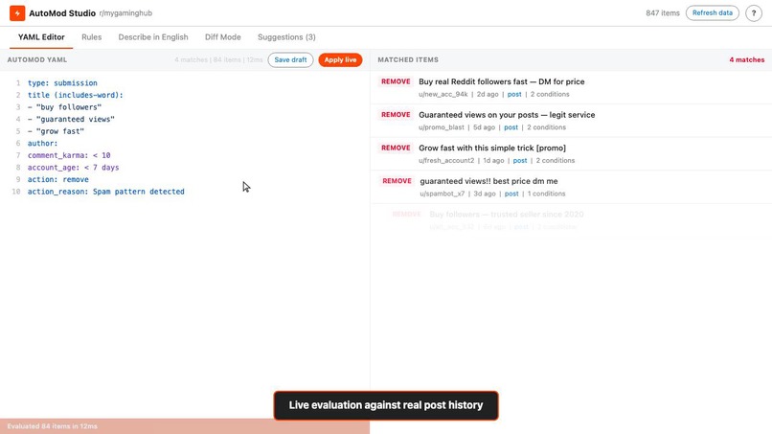
Task: Click the 'Evaluated 84 items in 12ms' status
Action: [52, 426]
